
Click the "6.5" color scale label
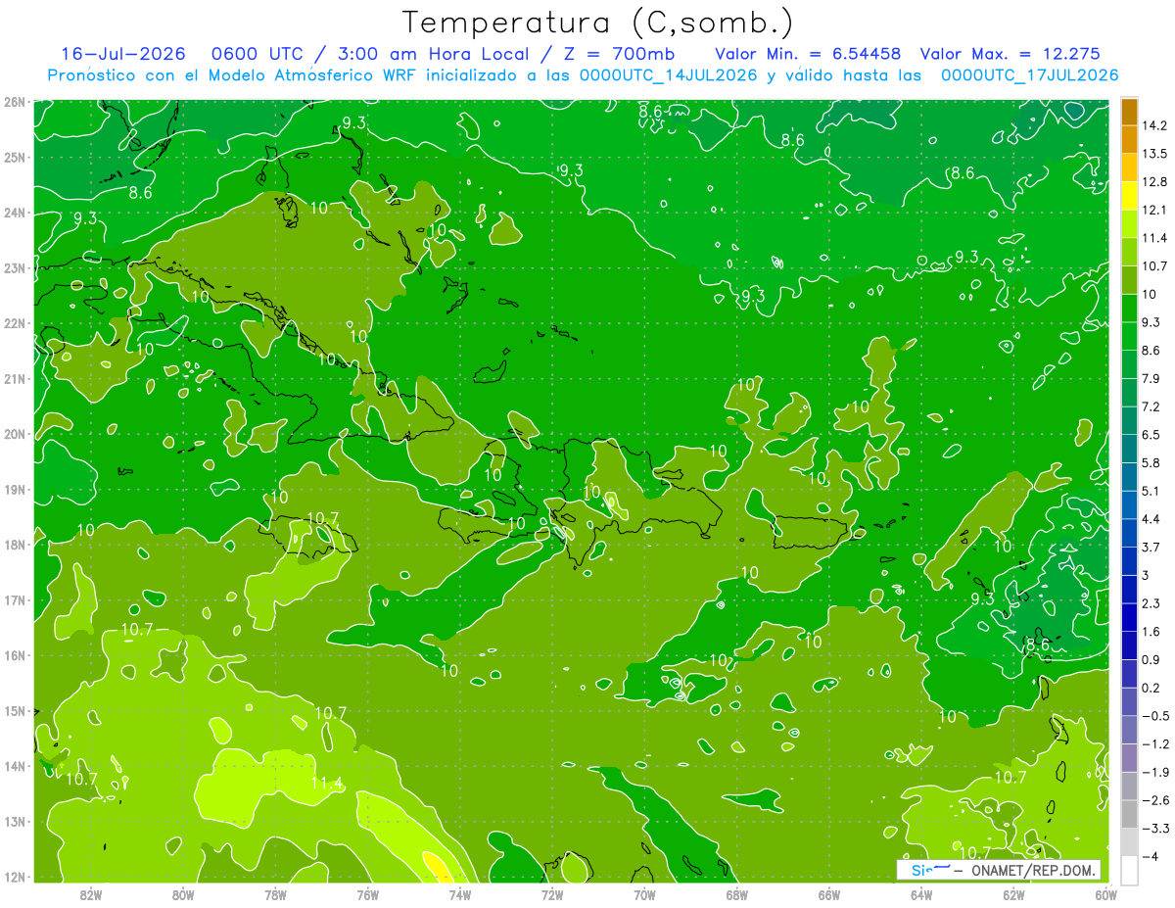pos(1151,434)
